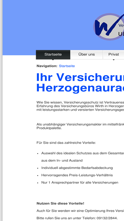Click the paragraph starting 'Als unabhängiger Versicherungsmakler'
The image size is (124, 221).
pos(80,126)
